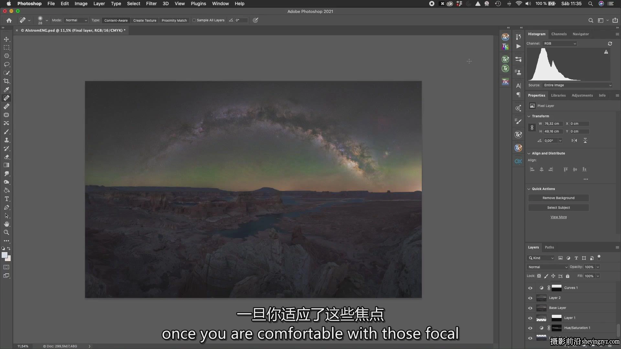Open the layer filter Kind dropdown
The height and width of the screenshot is (349, 621).
541,258
